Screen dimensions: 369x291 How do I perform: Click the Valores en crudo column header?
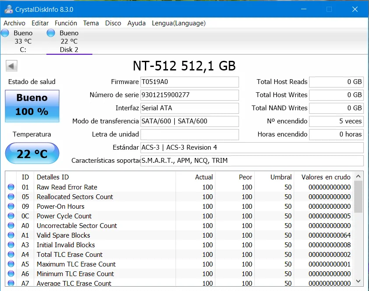(x=326, y=177)
